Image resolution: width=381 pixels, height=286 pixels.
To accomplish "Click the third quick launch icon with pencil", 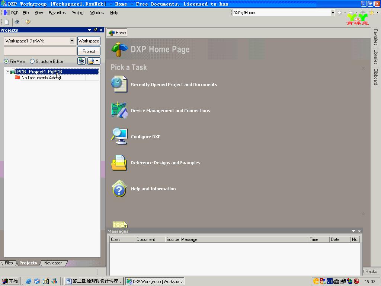I will coord(46,282).
